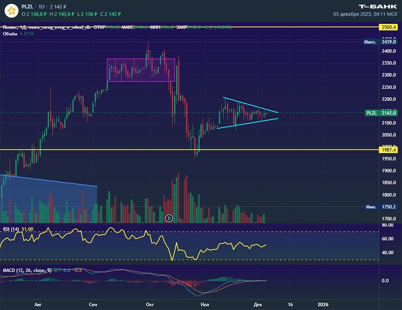Click the 1D timeframe label in header
Viewport: 402px width, 310px height.
click(x=41, y=7)
